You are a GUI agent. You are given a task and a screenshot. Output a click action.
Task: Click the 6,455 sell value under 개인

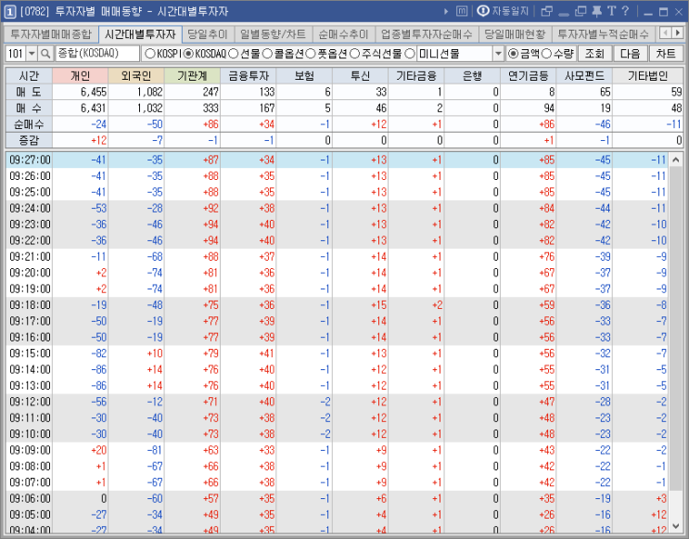click(x=93, y=92)
